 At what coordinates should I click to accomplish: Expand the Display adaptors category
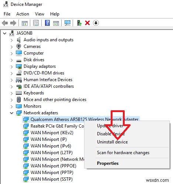tap(12, 67)
